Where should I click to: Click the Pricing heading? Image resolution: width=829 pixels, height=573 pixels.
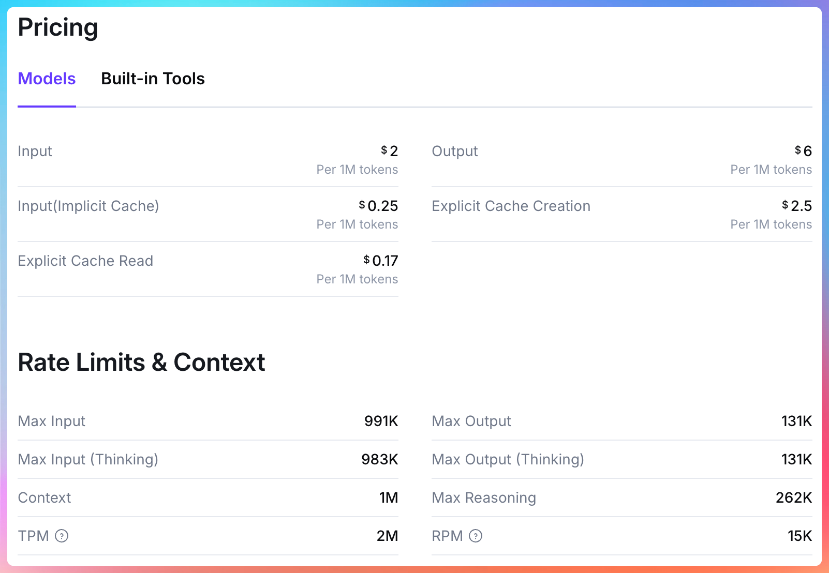[58, 27]
